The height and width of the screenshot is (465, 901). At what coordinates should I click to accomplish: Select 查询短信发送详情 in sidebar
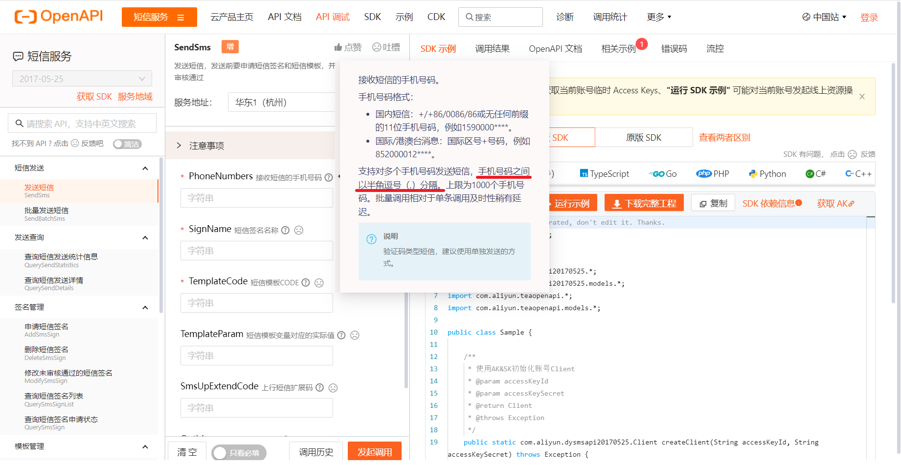coord(79,284)
